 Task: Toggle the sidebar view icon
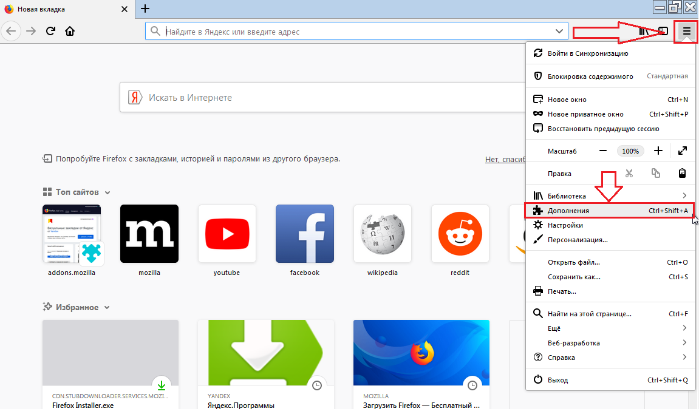click(663, 31)
